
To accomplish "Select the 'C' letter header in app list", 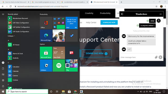I will coord(8,63).
